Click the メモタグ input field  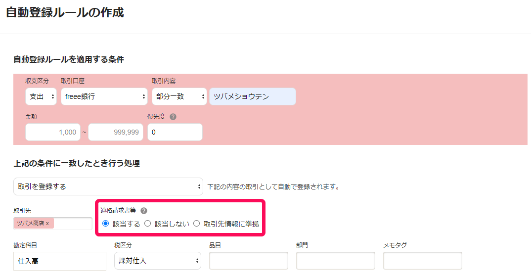[x=423, y=261]
